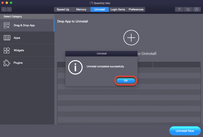203x137 pixels.
Task: Click the info icon in the dialog
Action: pos(75,67)
